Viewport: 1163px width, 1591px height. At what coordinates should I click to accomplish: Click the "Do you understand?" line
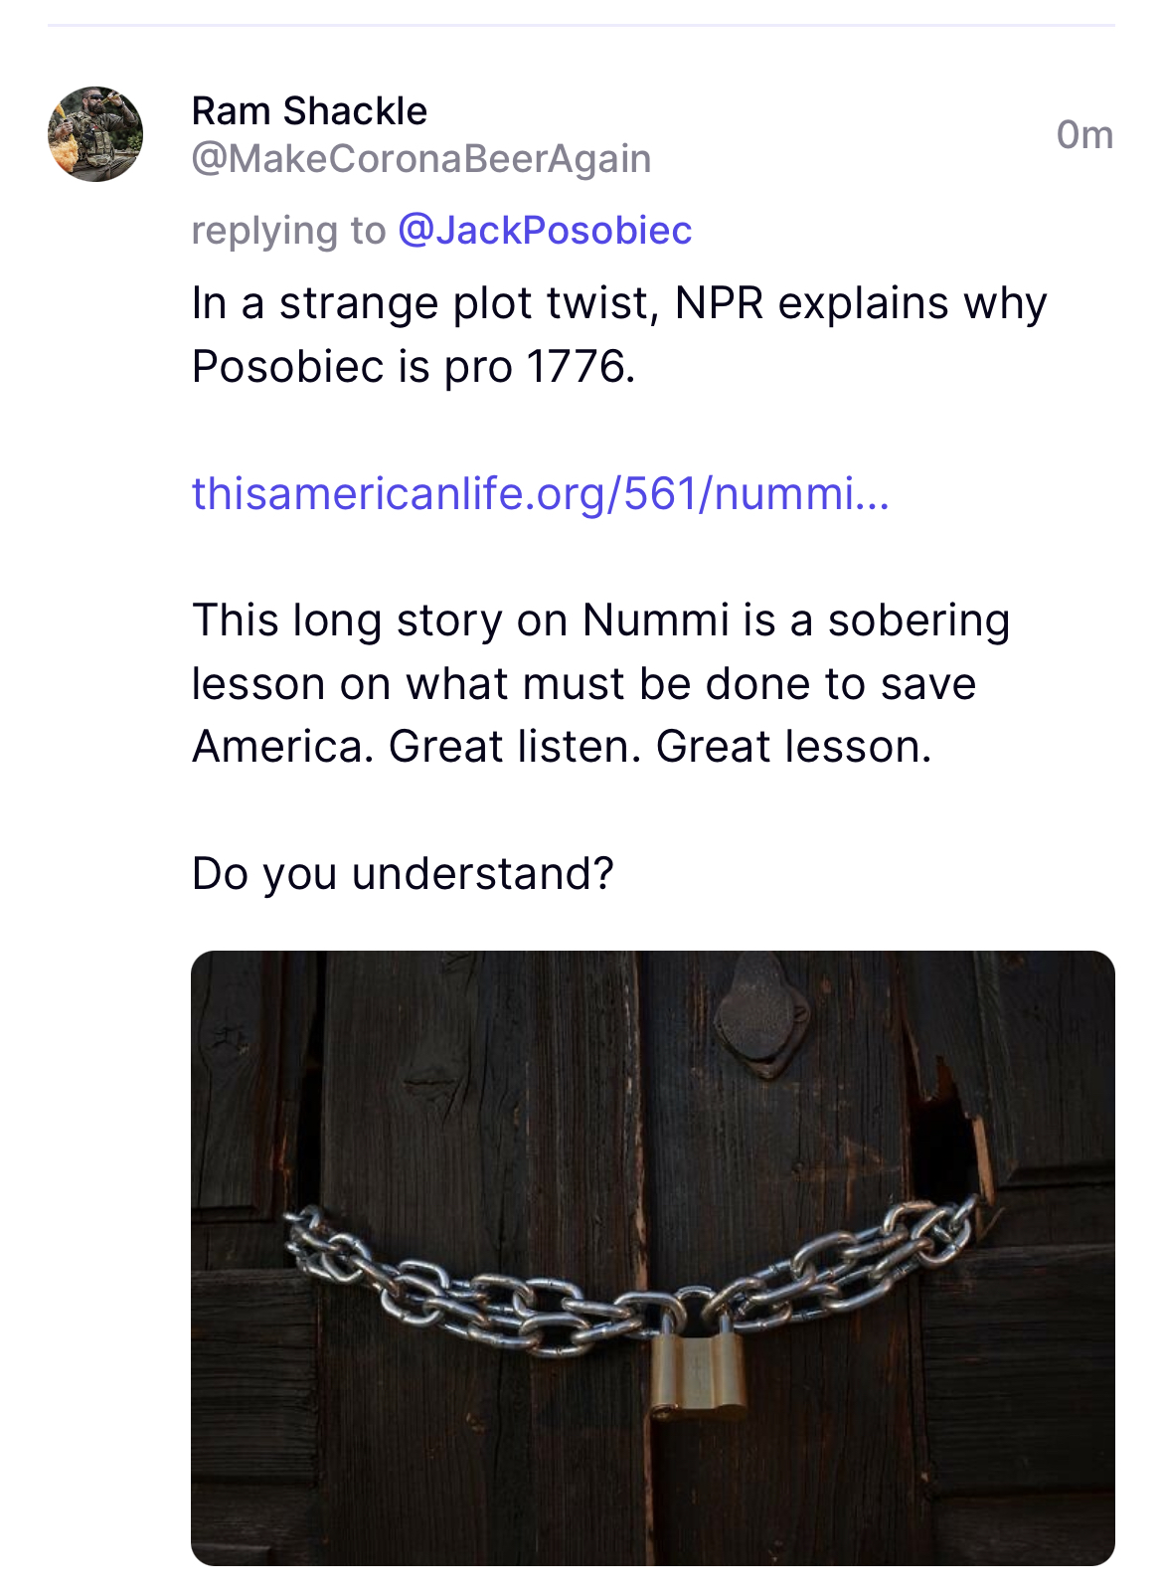pyautogui.click(x=403, y=873)
